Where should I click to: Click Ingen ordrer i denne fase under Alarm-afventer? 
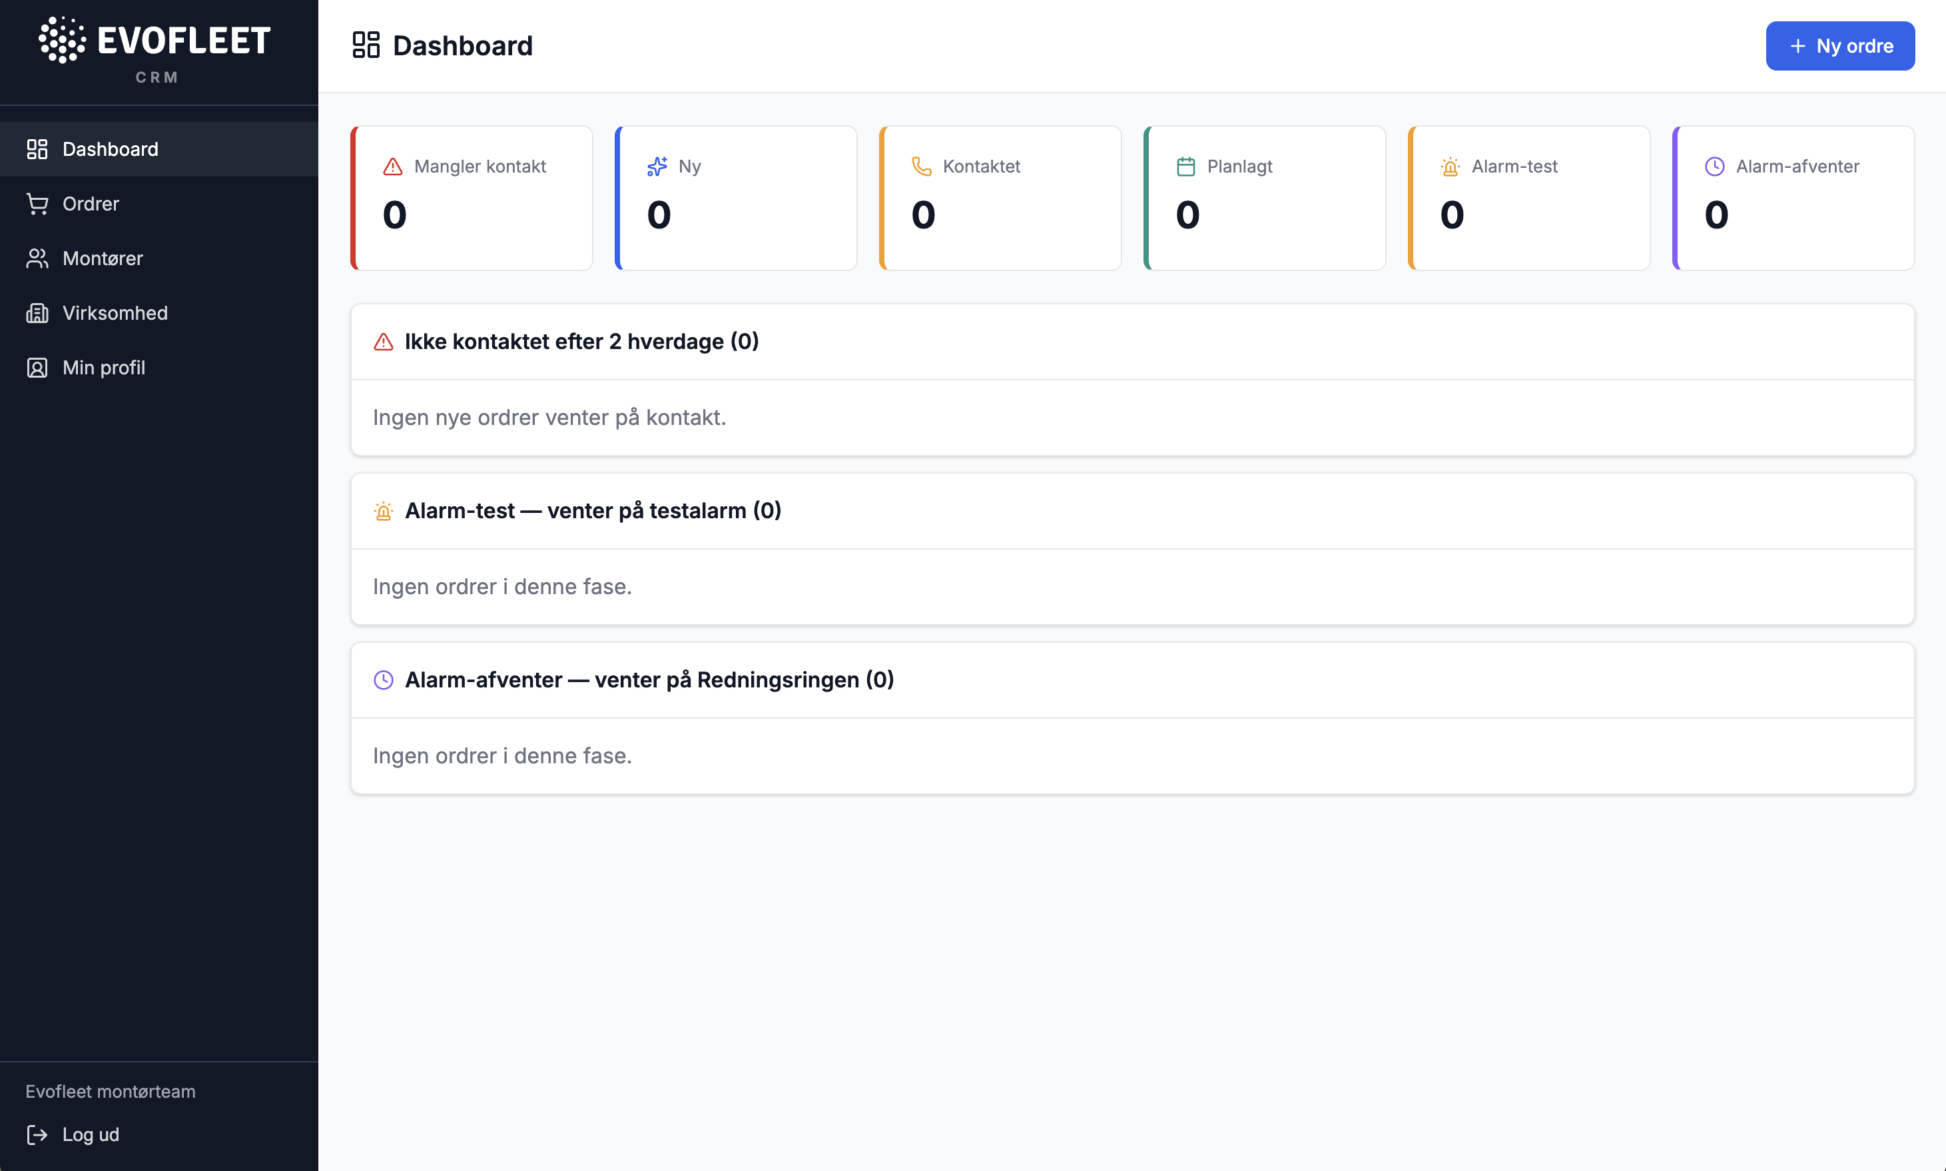[501, 756]
